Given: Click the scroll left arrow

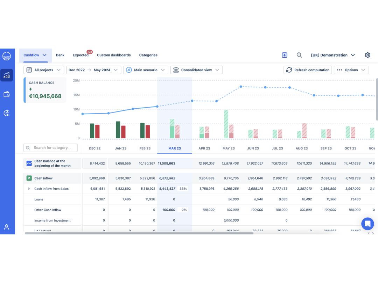Looking at the screenshot, I should (x=369, y=233).
